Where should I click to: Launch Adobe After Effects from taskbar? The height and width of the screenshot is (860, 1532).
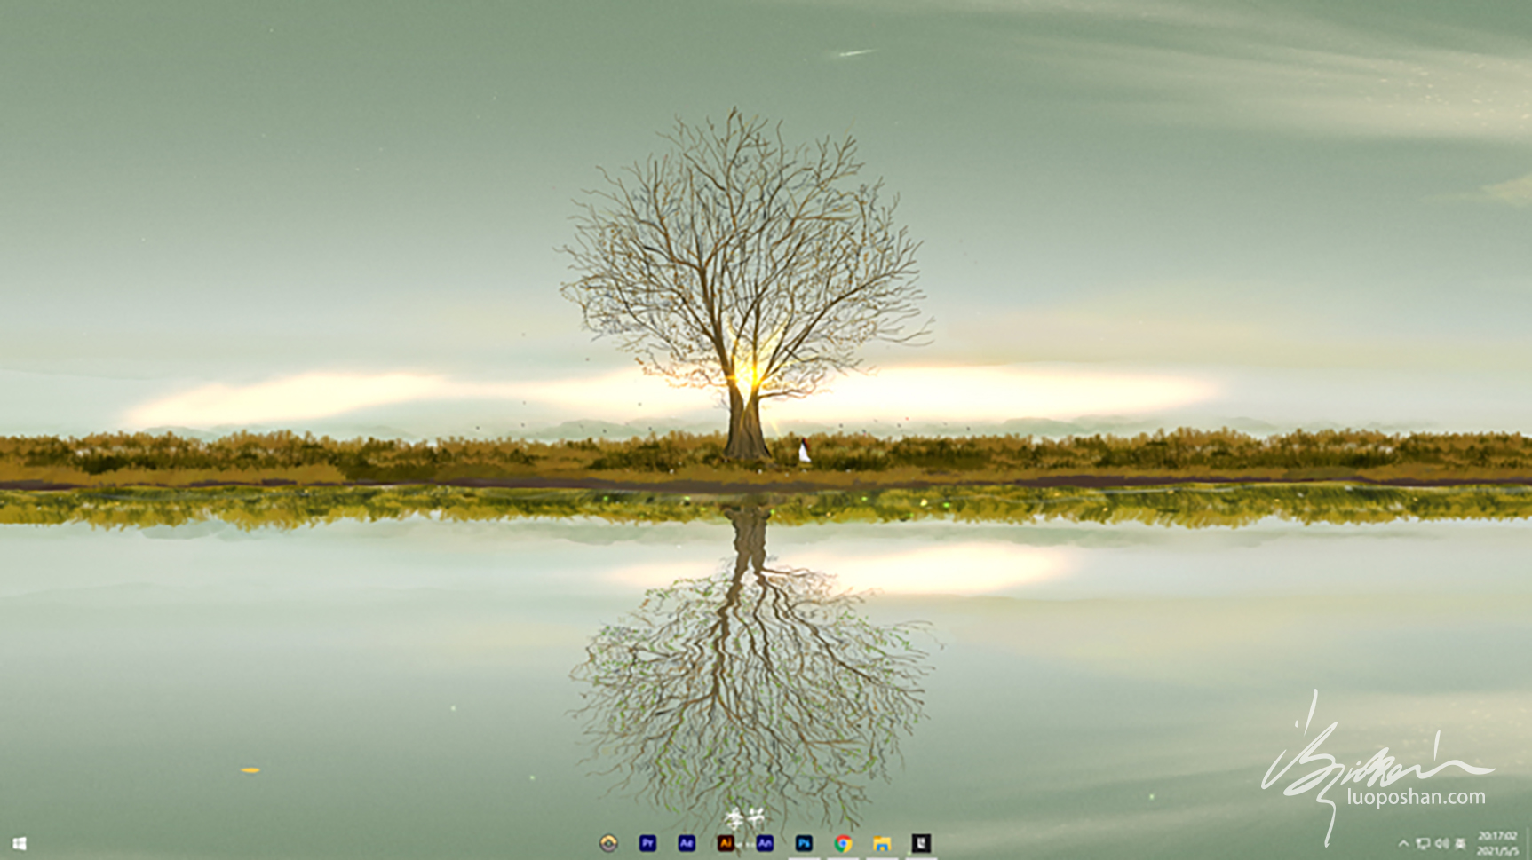687,843
